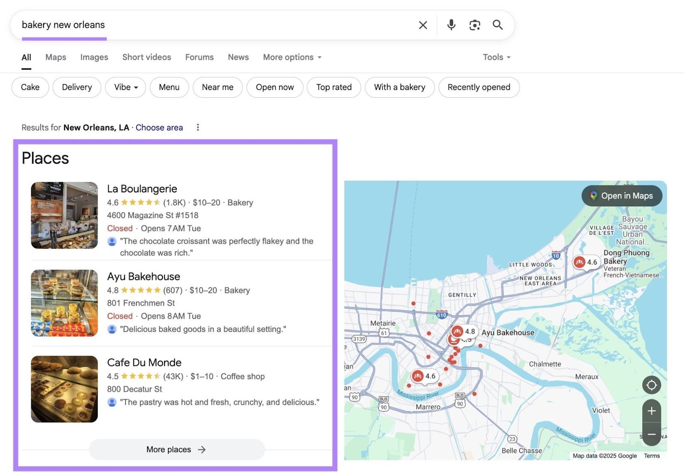Open the Tools dropdown
This screenshot has height=474, width=684.
[496, 57]
